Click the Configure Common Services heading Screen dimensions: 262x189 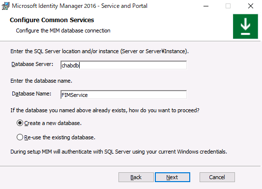[x=52, y=20]
